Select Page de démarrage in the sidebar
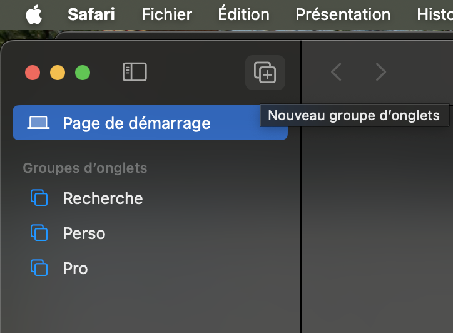 coord(150,123)
